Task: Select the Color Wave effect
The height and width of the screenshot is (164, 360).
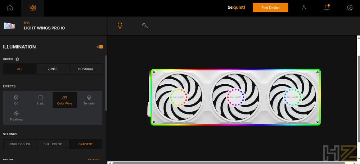Action: pyautogui.click(x=65, y=100)
